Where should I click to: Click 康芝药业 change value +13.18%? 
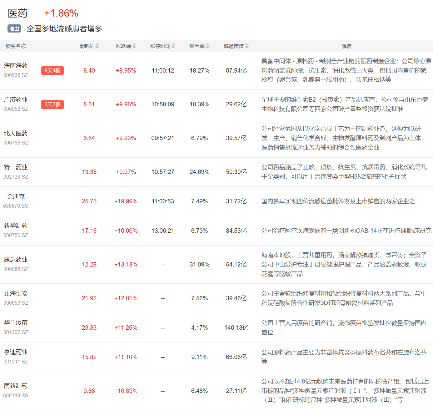tap(126, 265)
